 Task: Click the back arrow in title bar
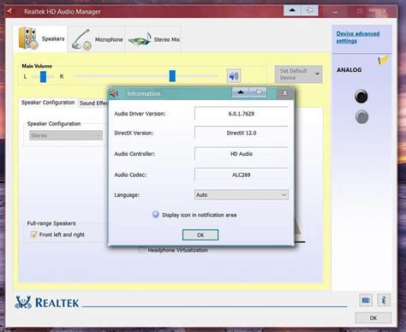(x=9, y=11)
